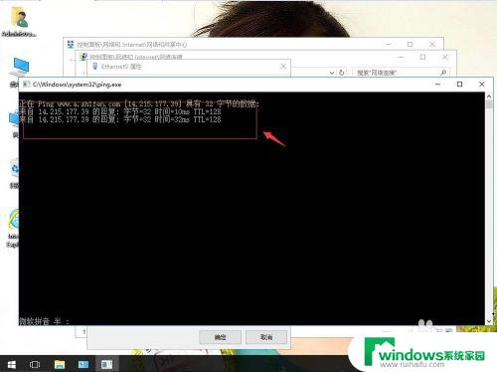Close the Ethernet0 Properties dialog
Screen dimensions: 497x372
[282, 67]
